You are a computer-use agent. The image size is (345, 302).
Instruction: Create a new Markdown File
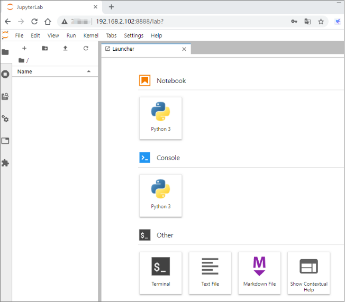click(x=259, y=273)
